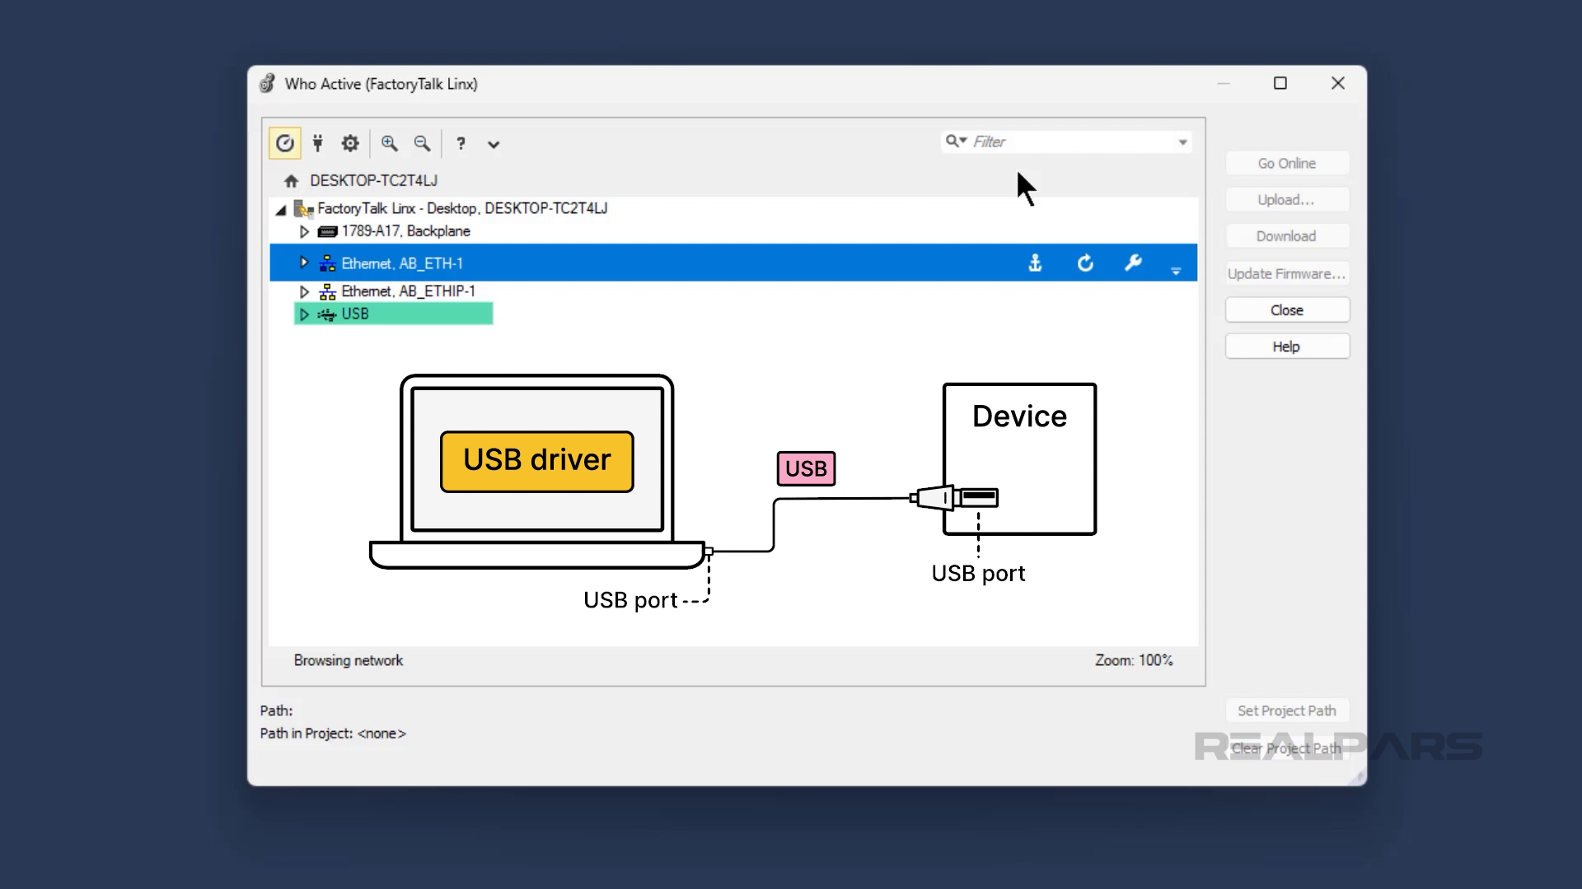The height and width of the screenshot is (889, 1582).
Task: Open the Filter dropdown arrow
Action: pyautogui.click(x=1182, y=142)
